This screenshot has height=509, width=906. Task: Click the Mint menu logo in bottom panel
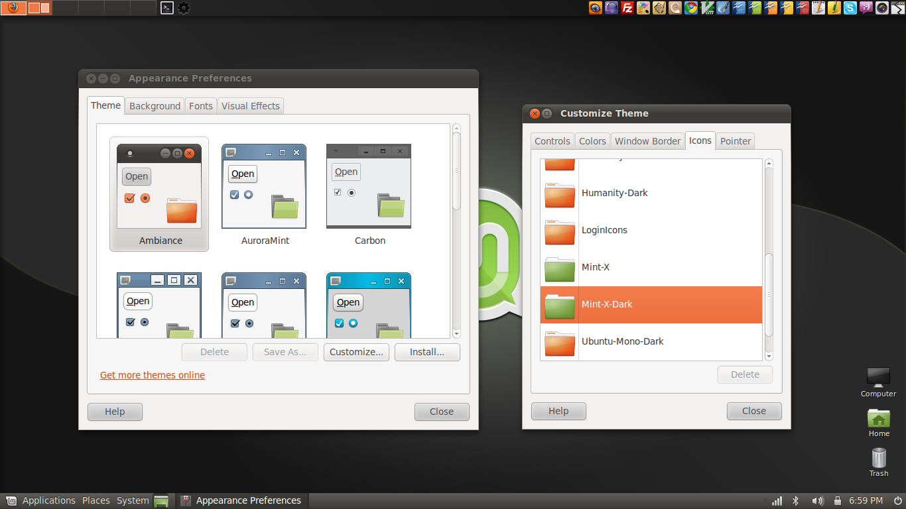coord(11,501)
